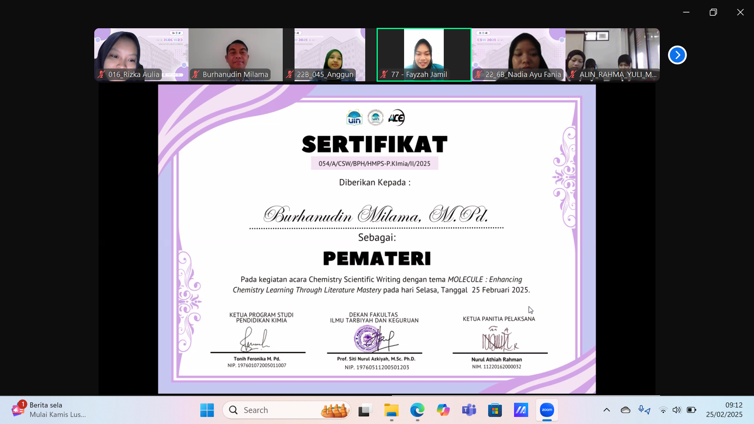
Task: Open OneDrive cloud tray icon
Action: coord(626,410)
